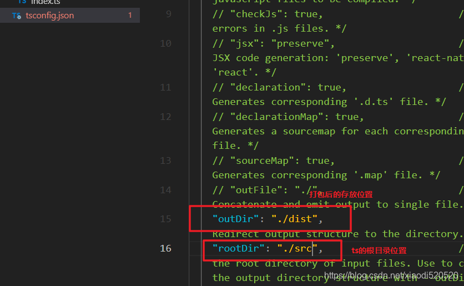Select index.ts in the file explorer
Image resolution: width=464 pixels, height=286 pixels.
click(x=46, y=2)
